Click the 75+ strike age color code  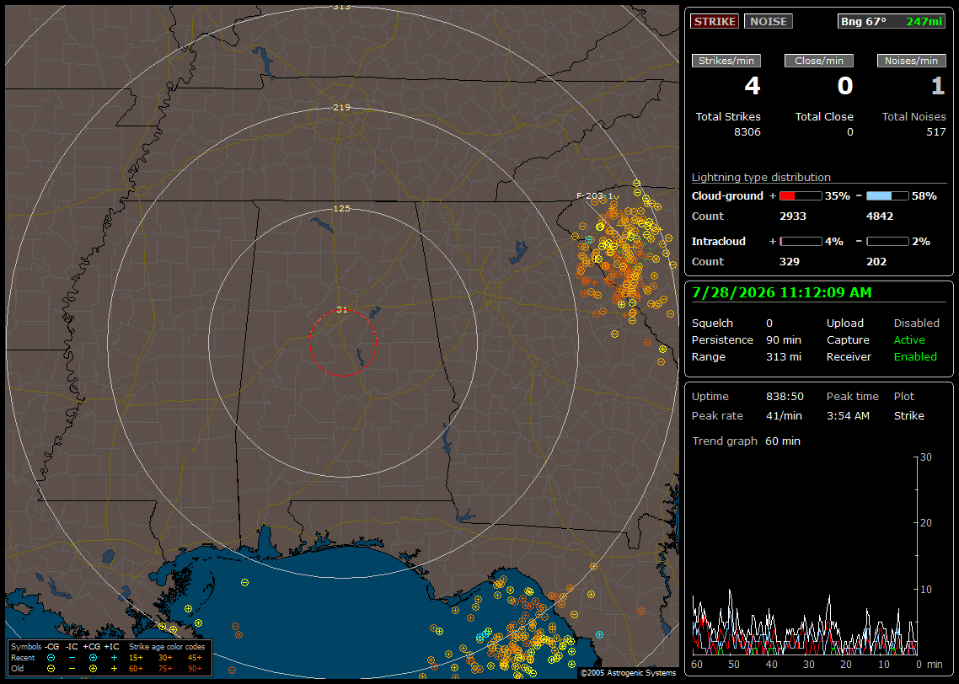click(x=165, y=669)
